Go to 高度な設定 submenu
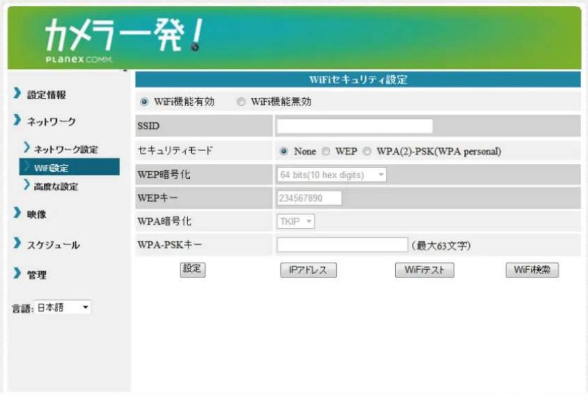The height and width of the screenshot is (395, 588). click(56, 186)
